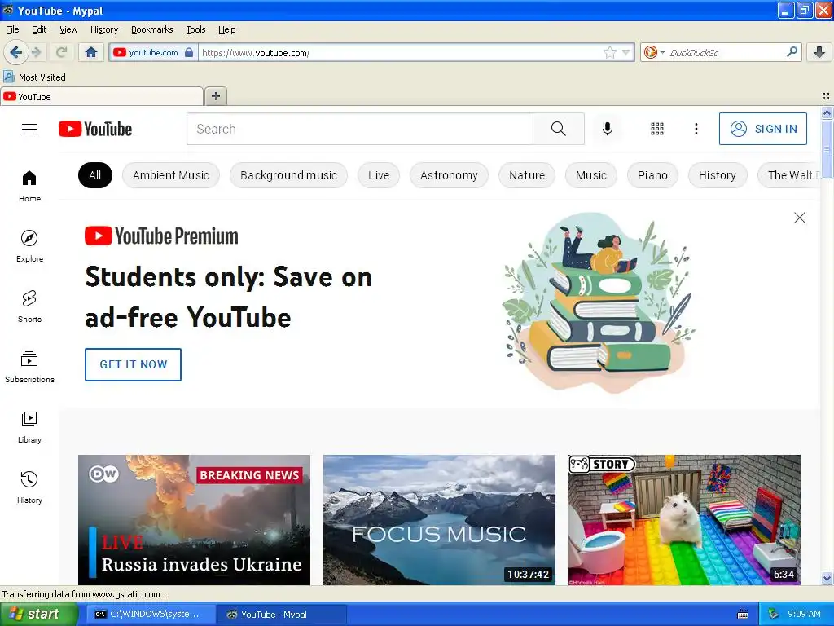This screenshot has width=834, height=626.
Task: Dismiss the YouTube Premium banner
Action: pos(800,218)
